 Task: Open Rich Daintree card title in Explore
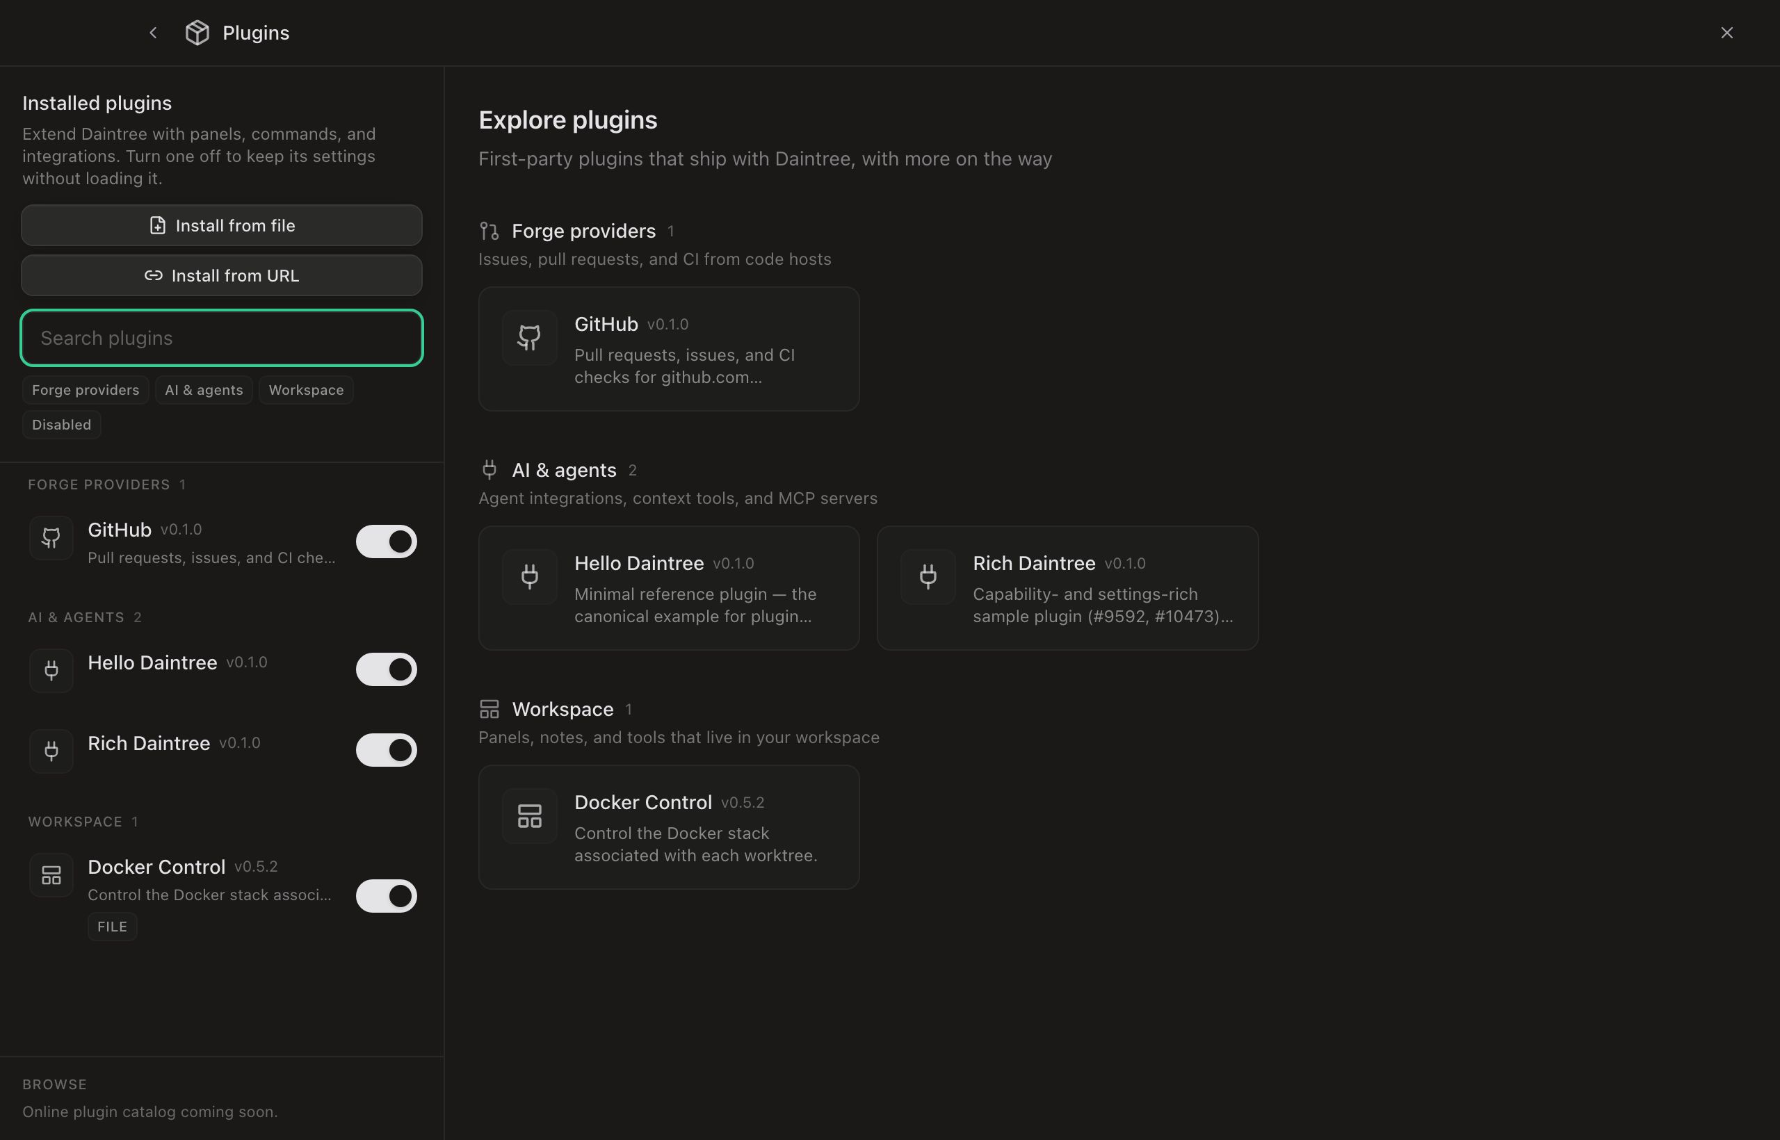tap(1034, 563)
